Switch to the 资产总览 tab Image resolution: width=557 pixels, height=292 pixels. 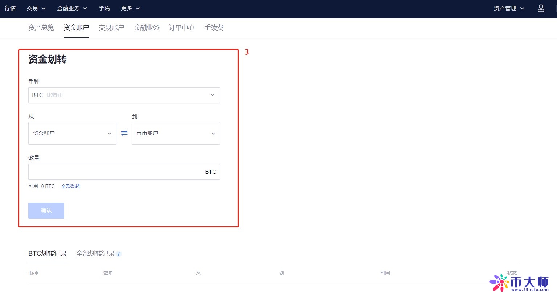click(x=41, y=27)
